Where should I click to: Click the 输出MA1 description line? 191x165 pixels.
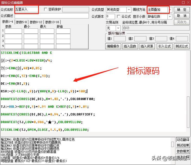[38, 139]
